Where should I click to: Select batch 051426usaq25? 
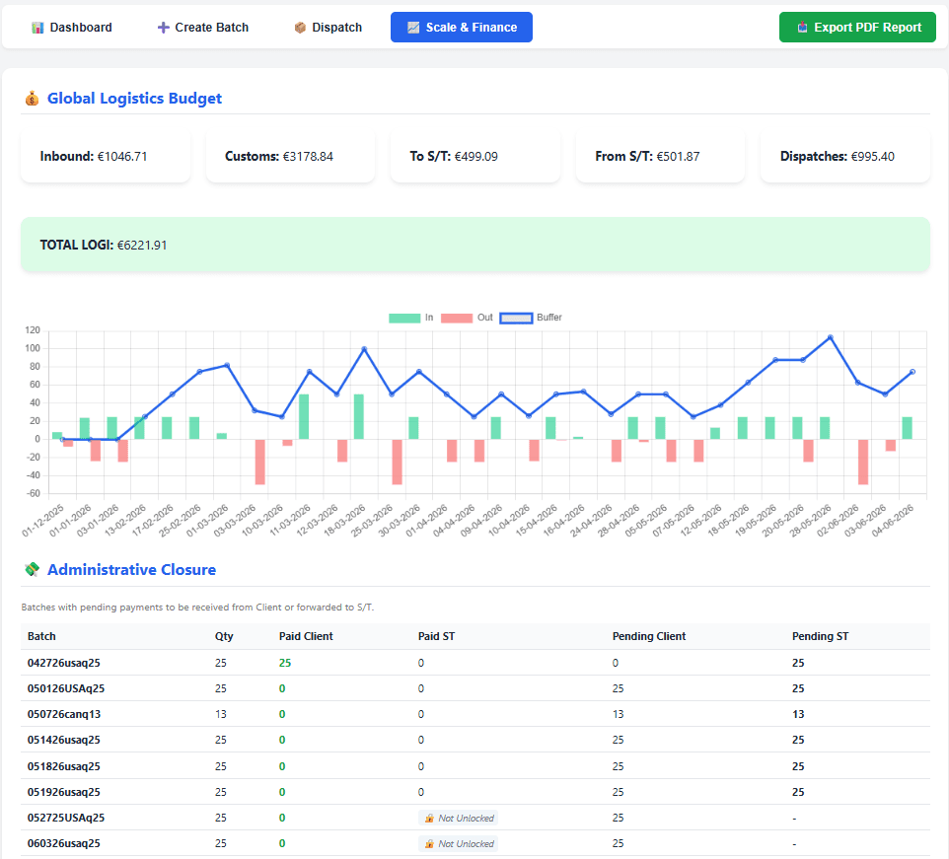coord(63,740)
